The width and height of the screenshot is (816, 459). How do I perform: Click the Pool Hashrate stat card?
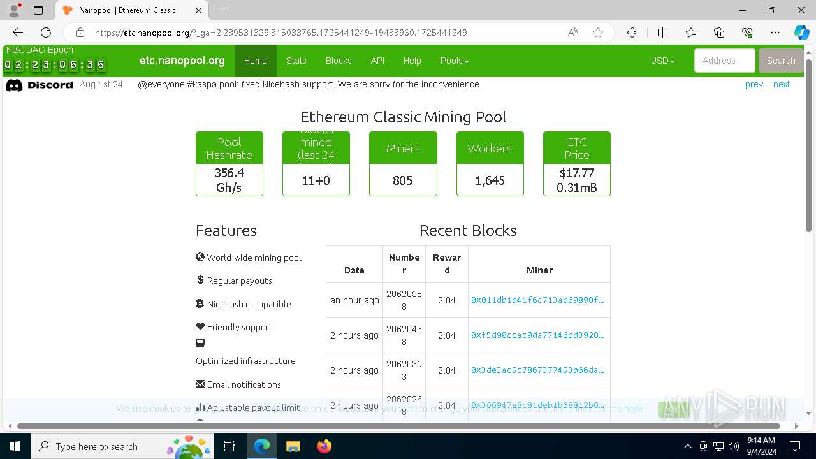pos(229,164)
